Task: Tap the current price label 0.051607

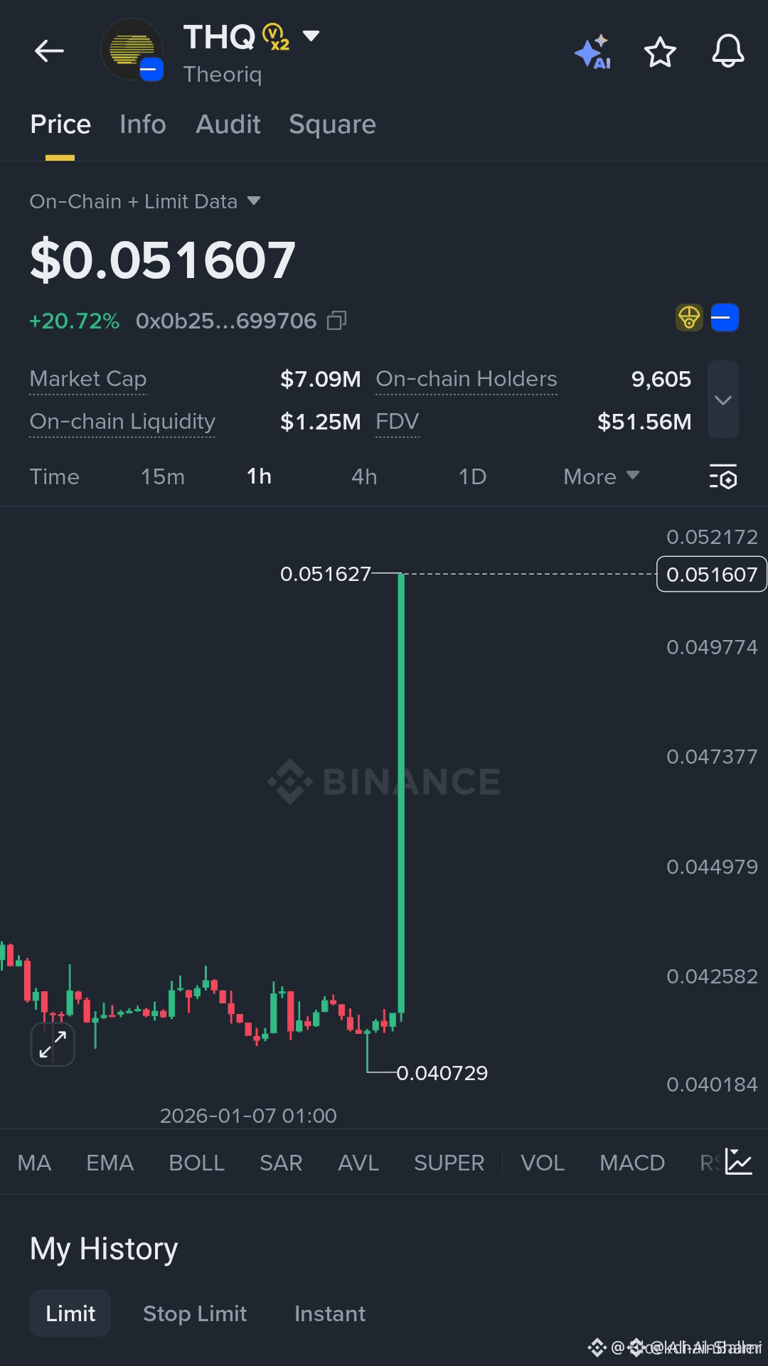Action: point(712,574)
